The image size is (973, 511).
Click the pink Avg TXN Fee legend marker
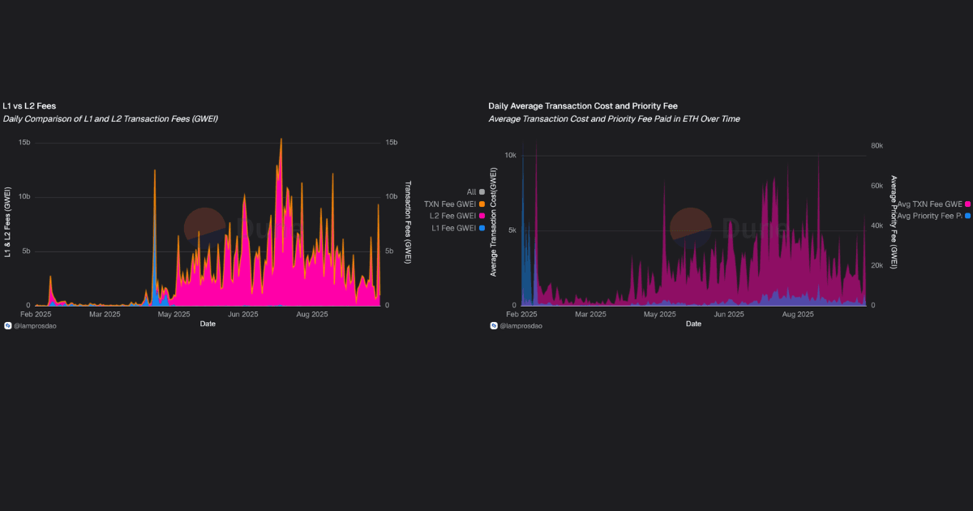[967, 204]
